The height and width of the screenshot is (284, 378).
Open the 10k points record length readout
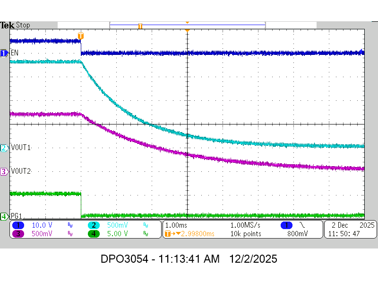[x=247, y=233]
